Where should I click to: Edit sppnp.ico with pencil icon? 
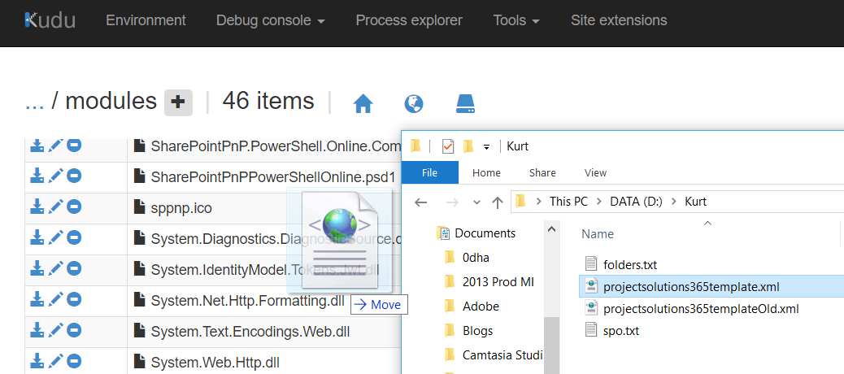coord(55,206)
